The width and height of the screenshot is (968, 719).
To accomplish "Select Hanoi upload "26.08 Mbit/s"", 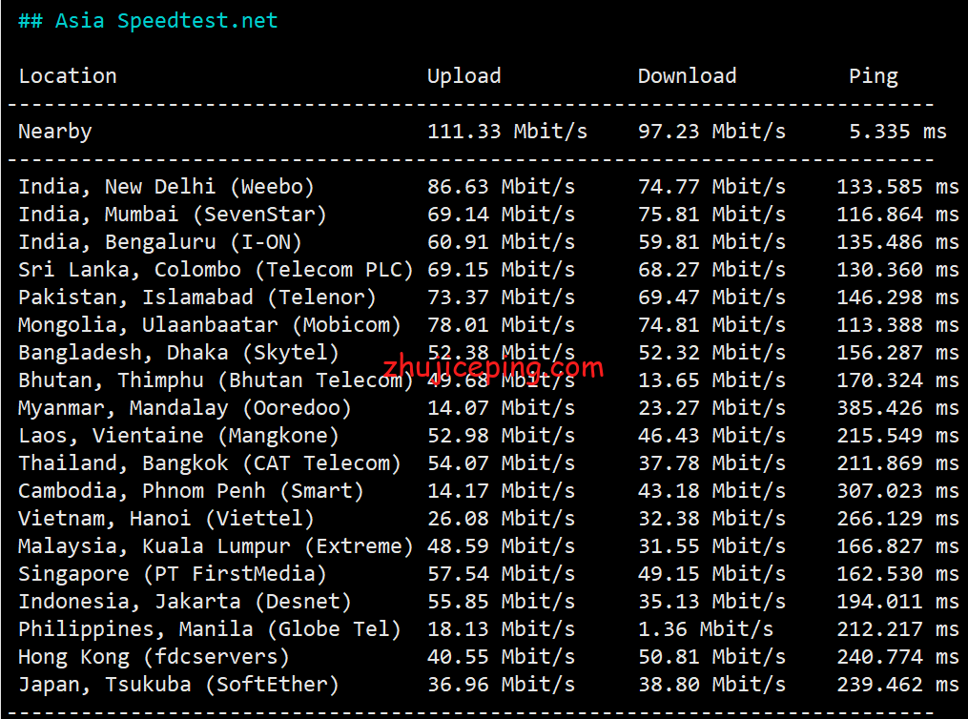I will click(502, 519).
